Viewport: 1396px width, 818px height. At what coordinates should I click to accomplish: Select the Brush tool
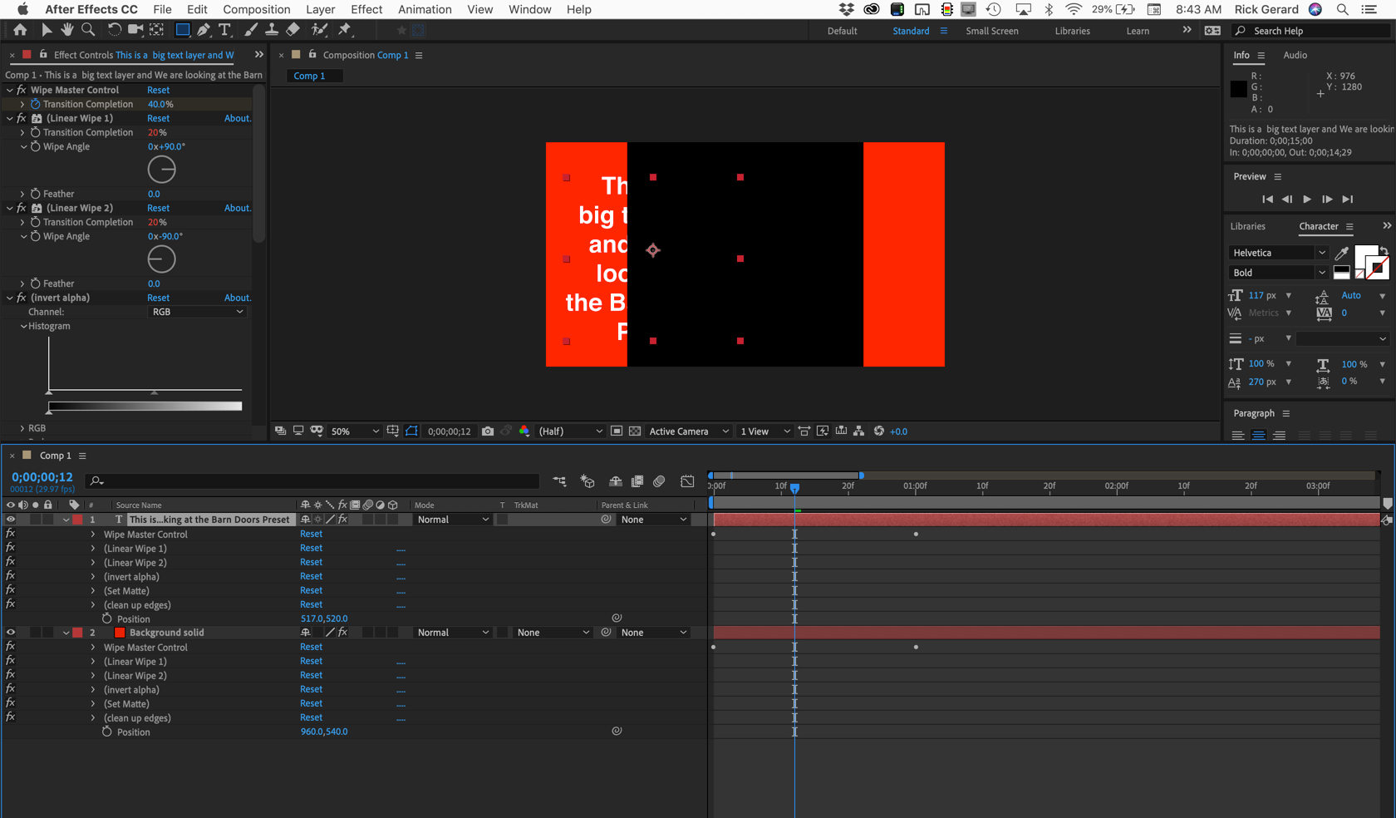pyautogui.click(x=250, y=30)
